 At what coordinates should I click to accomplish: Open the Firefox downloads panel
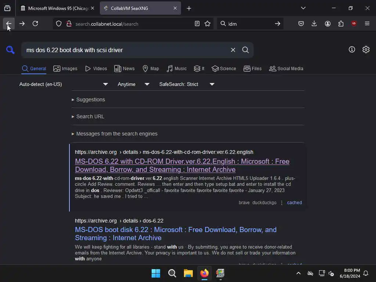(x=314, y=23)
